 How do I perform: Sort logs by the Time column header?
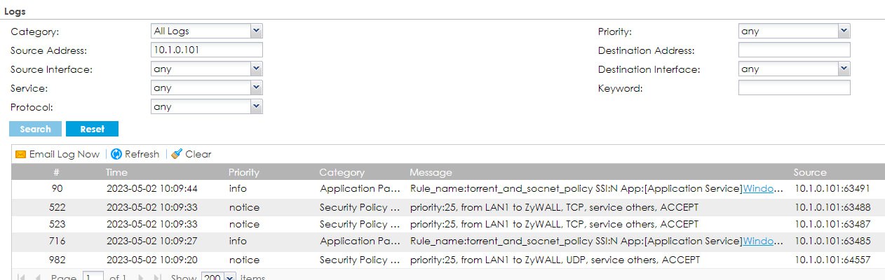pos(116,172)
